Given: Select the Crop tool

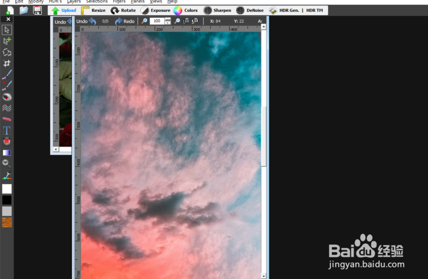Looking at the screenshot, I should coord(7,63).
